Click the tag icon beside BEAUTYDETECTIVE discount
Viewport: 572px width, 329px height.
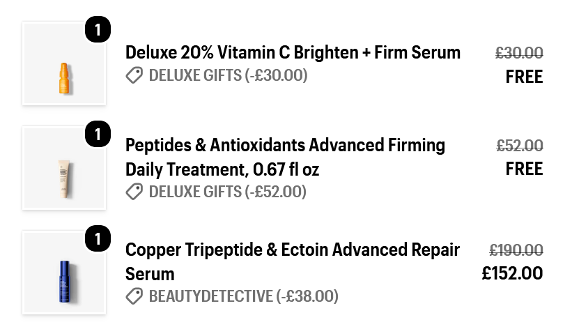[x=134, y=296]
